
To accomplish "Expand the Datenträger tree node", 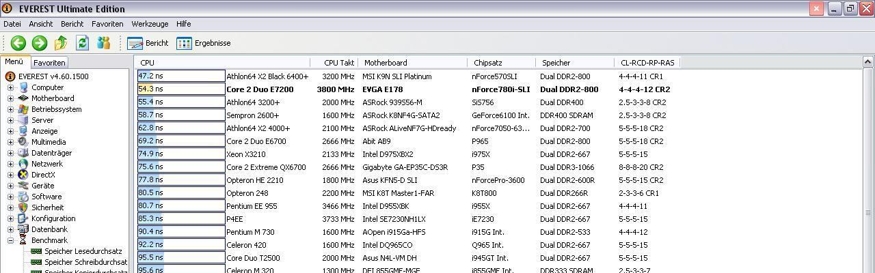I will tap(10, 153).
